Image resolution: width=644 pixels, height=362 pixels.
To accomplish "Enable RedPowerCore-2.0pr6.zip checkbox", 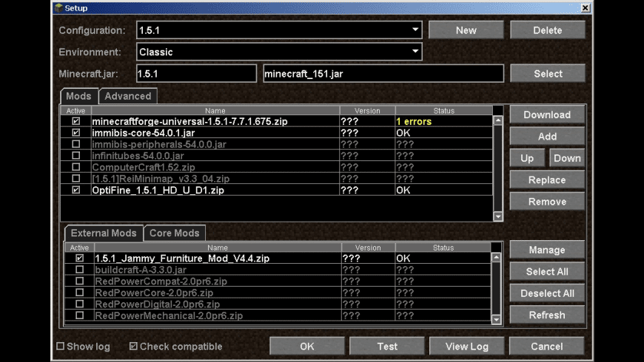I will [79, 293].
